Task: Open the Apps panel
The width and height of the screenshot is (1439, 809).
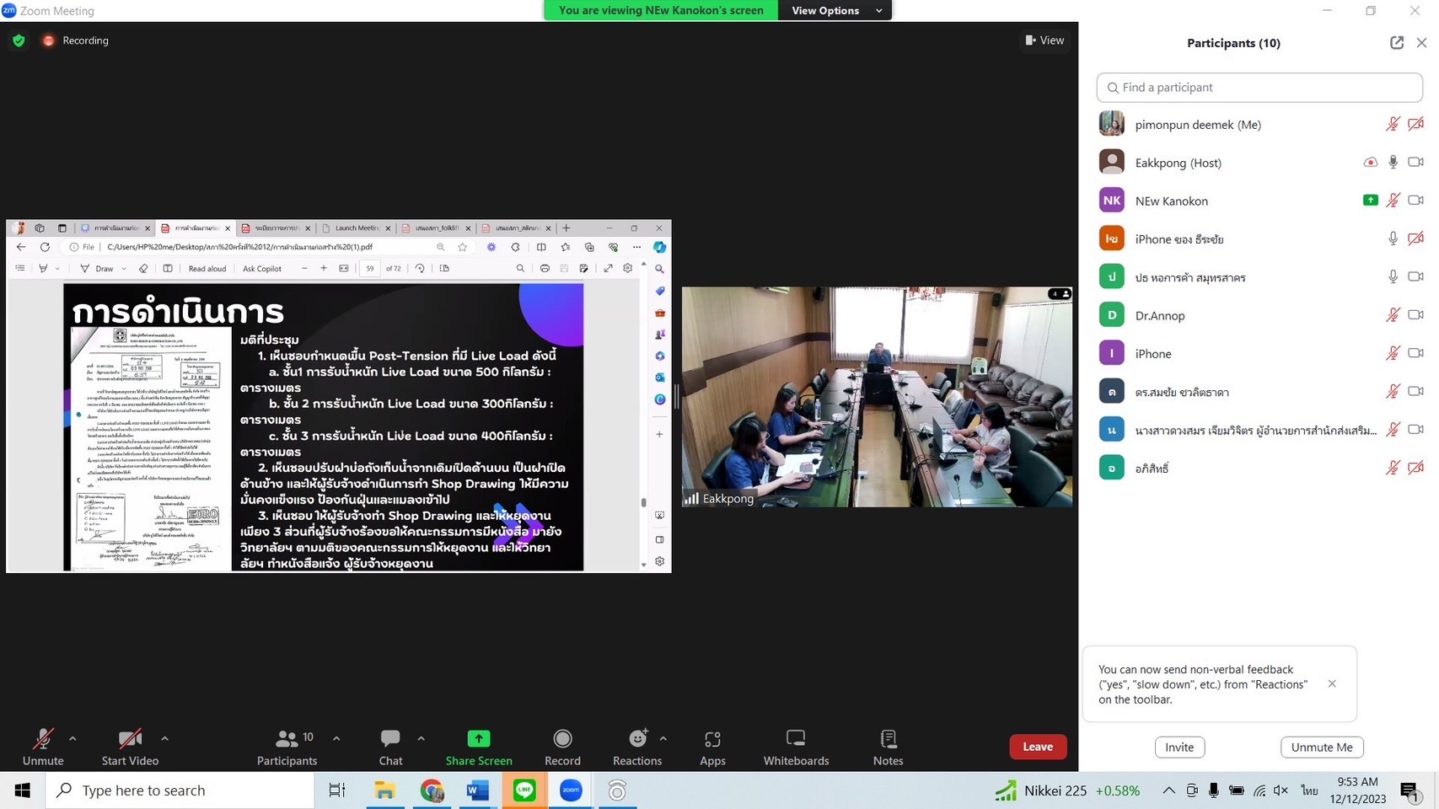Action: click(712, 747)
